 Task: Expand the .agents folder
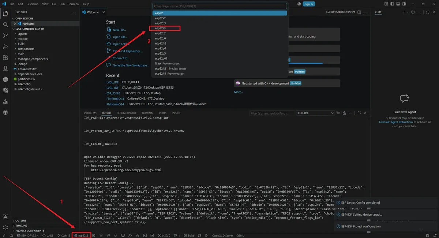point(45,34)
